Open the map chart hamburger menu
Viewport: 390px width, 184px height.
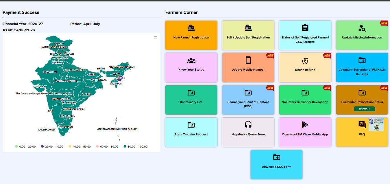pos(156,38)
